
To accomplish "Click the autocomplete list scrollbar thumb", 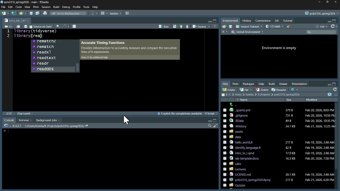I will pos(78,67).
